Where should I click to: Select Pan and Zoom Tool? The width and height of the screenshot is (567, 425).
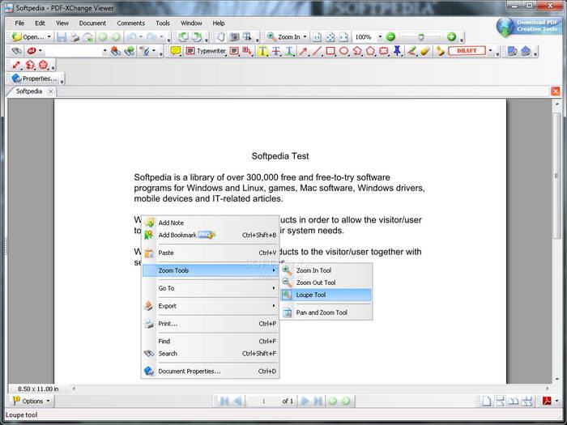pos(326,312)
